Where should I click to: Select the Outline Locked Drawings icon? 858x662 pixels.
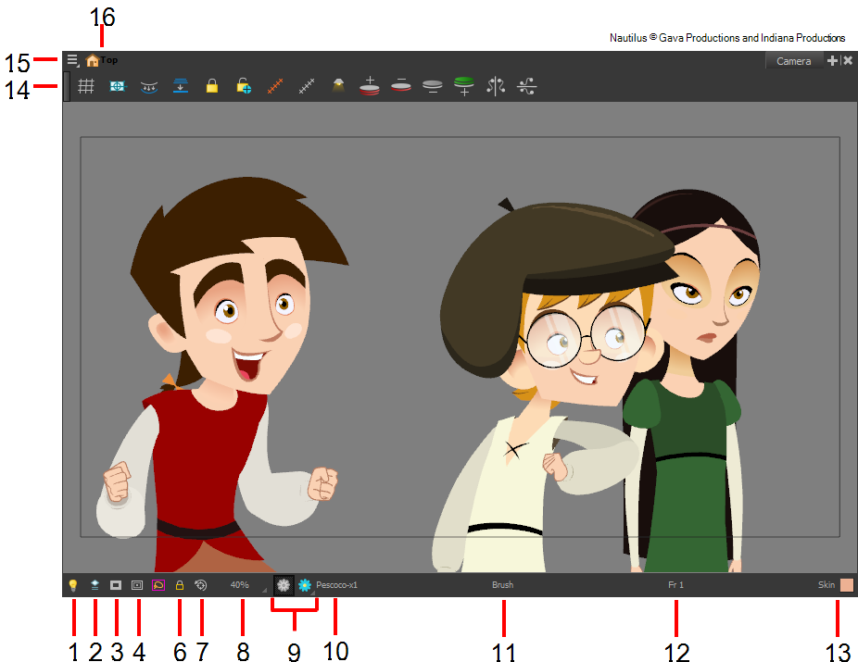159,584
